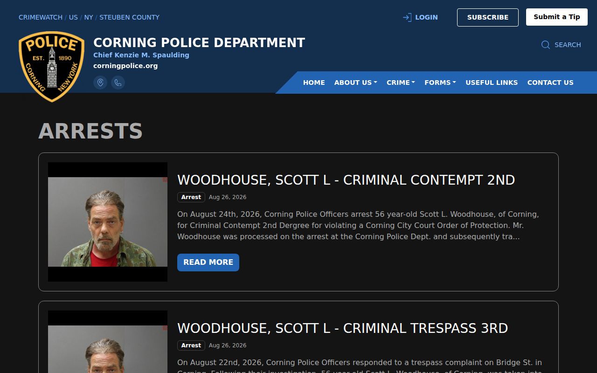The height and width of the screenshot is (373, 597).
Task: Go to the Home nav item
Action: [x=314, y=83]
